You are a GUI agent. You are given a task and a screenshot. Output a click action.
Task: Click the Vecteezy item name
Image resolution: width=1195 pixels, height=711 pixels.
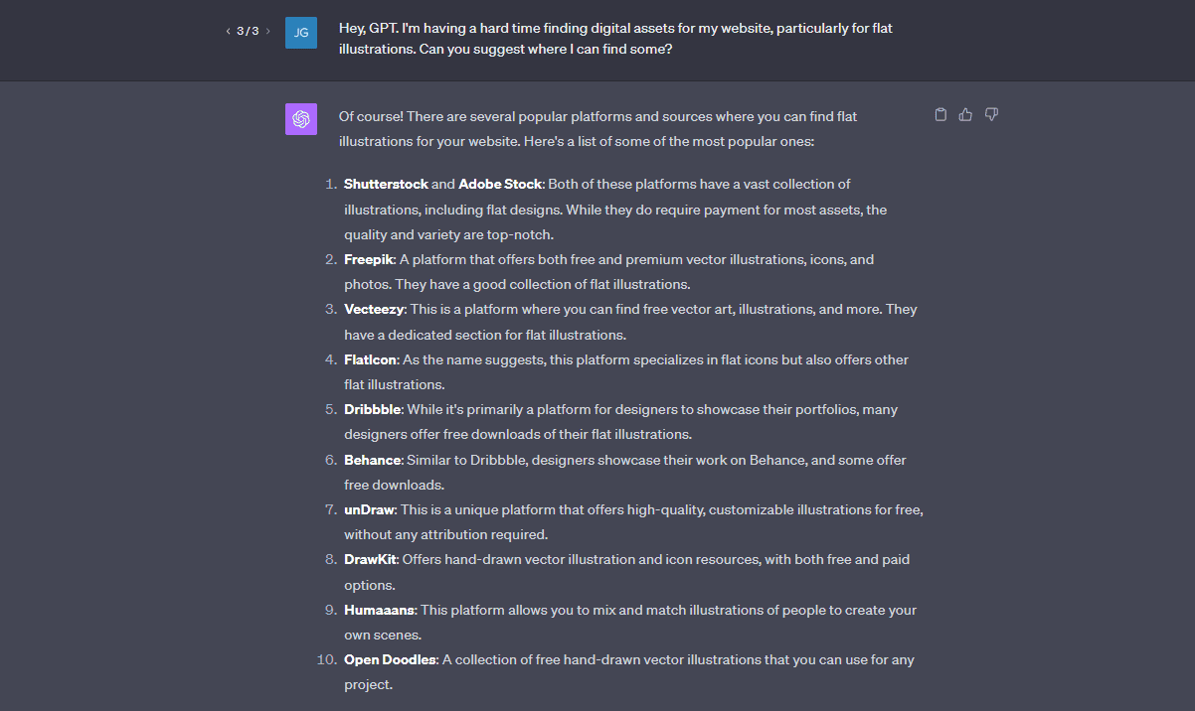pyautogui.click(x=374, y=309)
